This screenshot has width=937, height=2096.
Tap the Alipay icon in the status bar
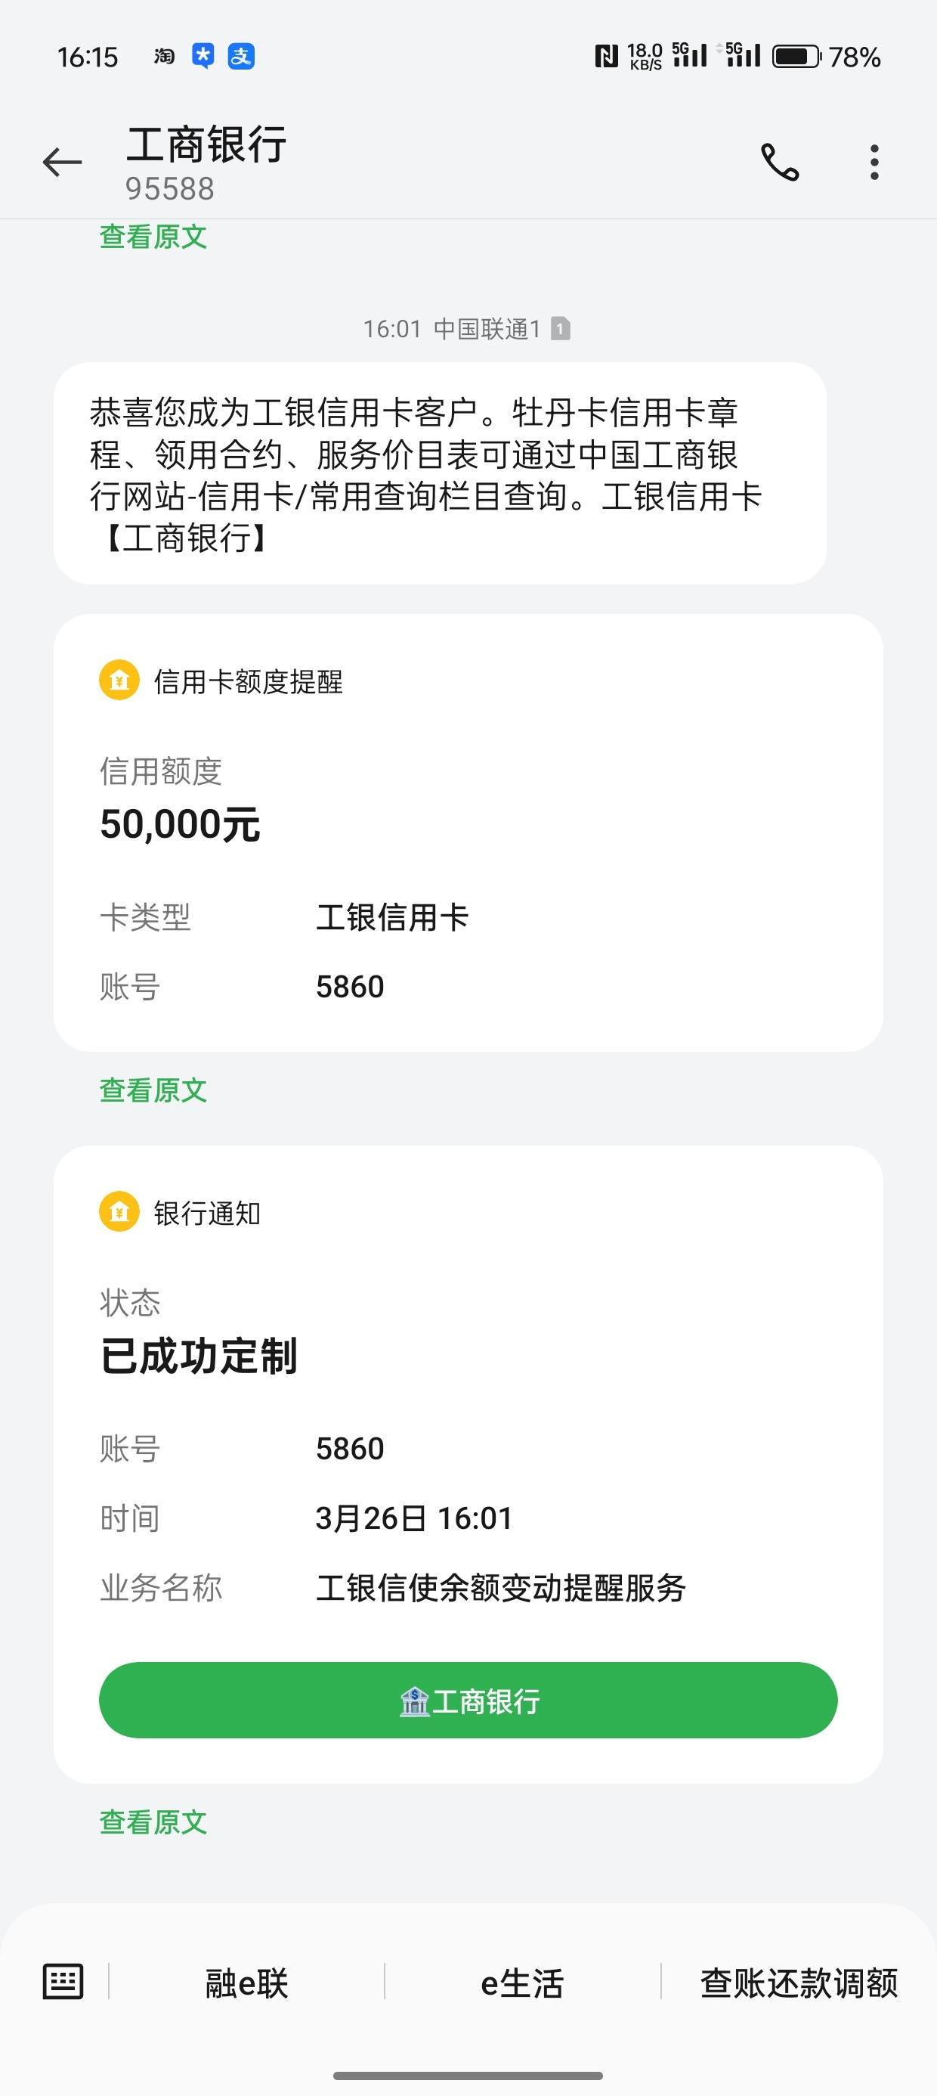tap(241, 56)
